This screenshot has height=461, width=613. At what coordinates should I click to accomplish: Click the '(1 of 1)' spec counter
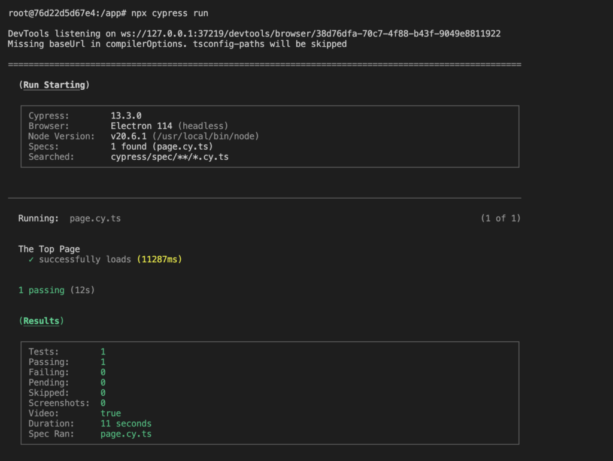pyautogui.click(x=500, y=219)
